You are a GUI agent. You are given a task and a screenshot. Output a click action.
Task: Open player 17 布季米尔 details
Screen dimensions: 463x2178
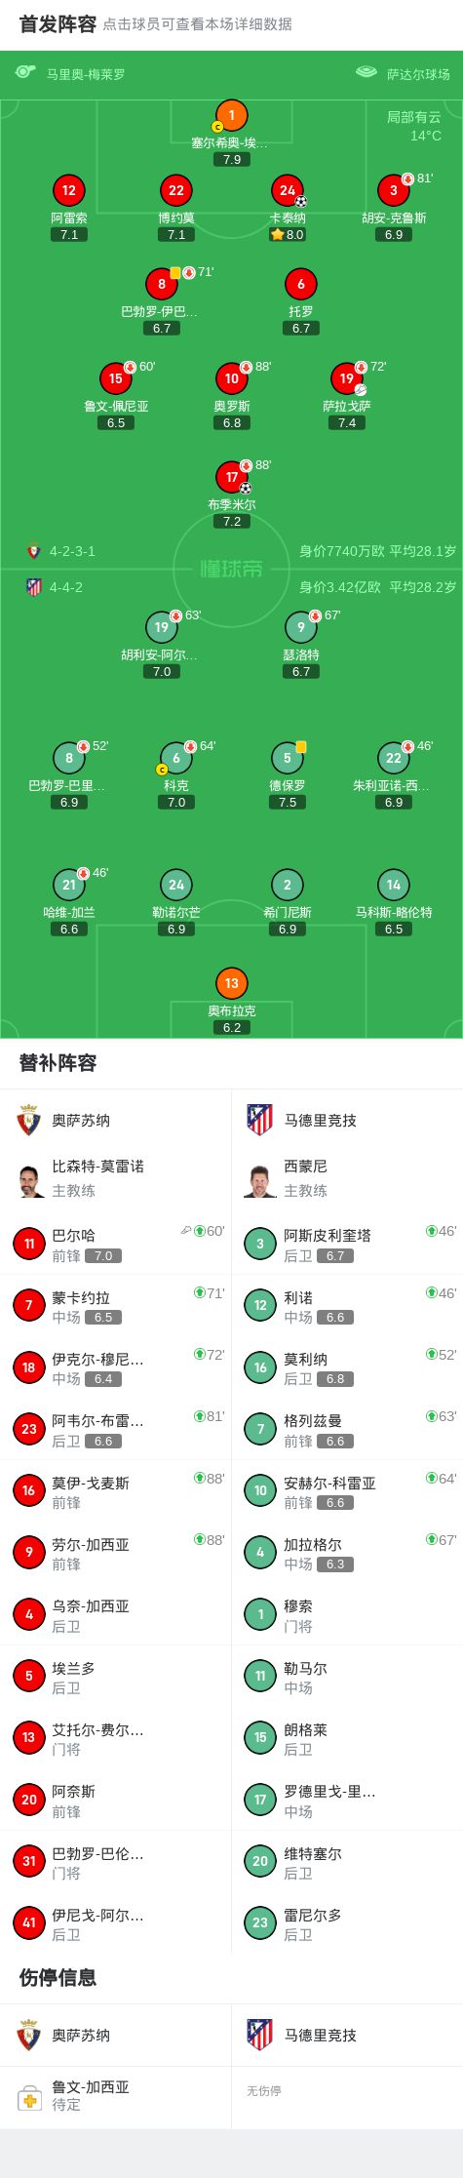[231, 477]
